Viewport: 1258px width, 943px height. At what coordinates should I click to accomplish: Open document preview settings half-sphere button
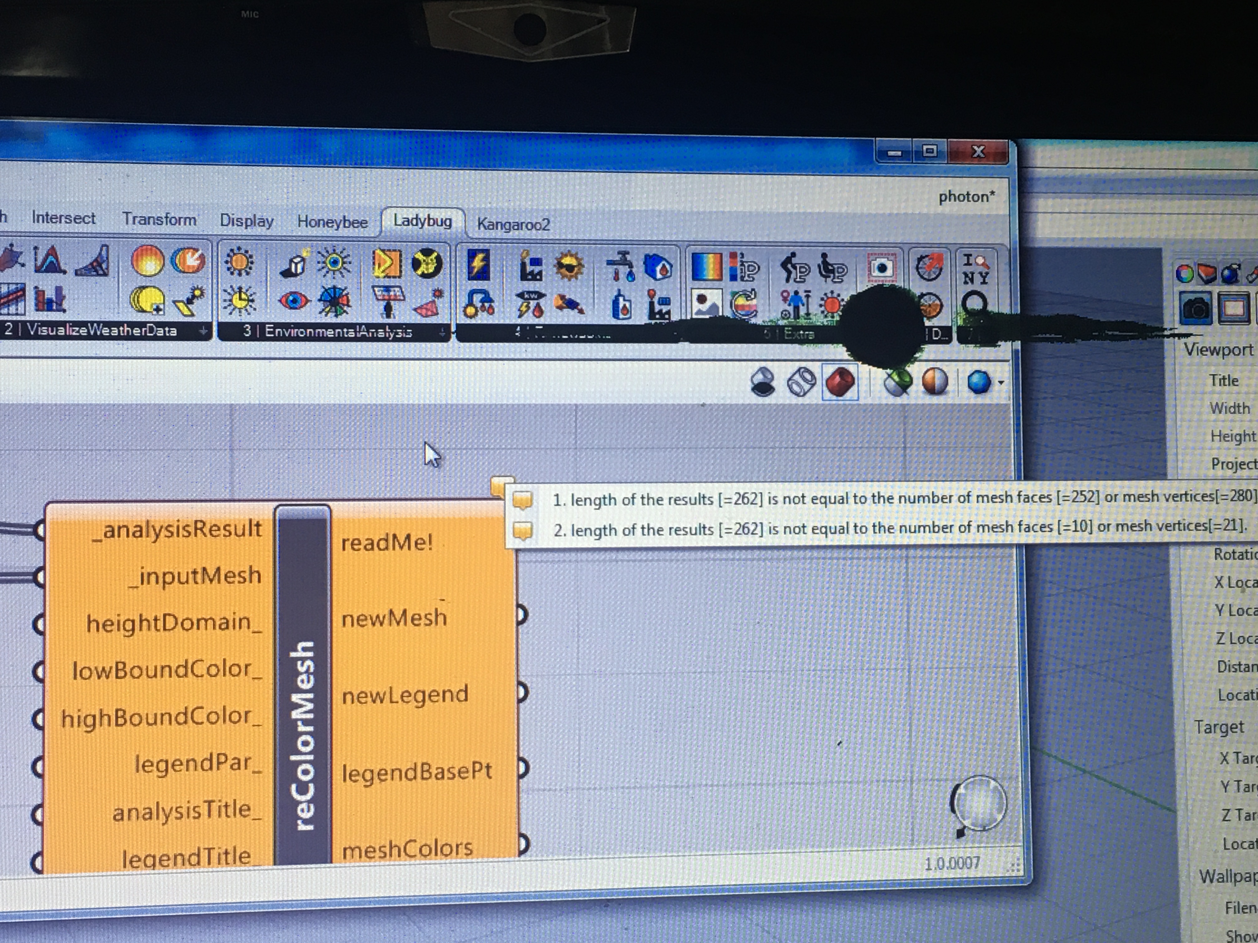pyautogui.click(x=935, y=382)
